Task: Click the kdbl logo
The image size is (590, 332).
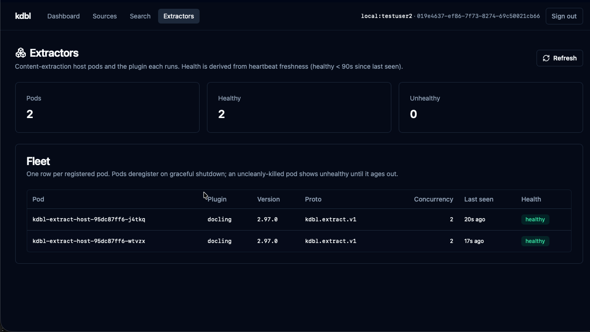Action: point(23,16)
